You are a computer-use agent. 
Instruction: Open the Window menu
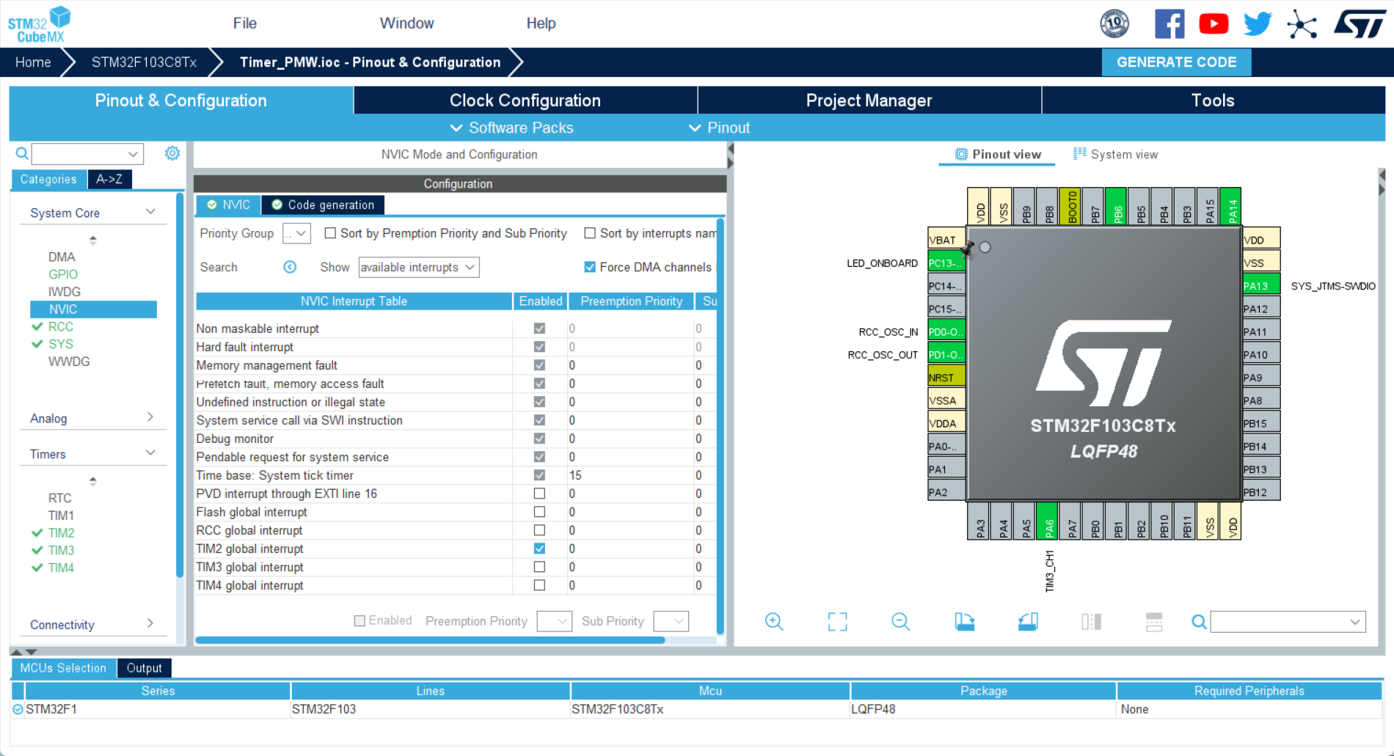pyautogui.click(x=407, y=23)
